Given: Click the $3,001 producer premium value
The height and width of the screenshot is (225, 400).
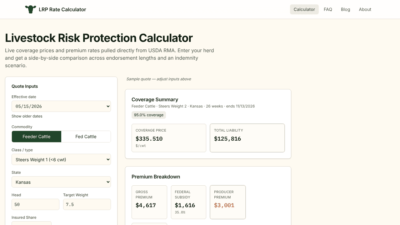Looking at the screenshot, I should tap(224, 205).
